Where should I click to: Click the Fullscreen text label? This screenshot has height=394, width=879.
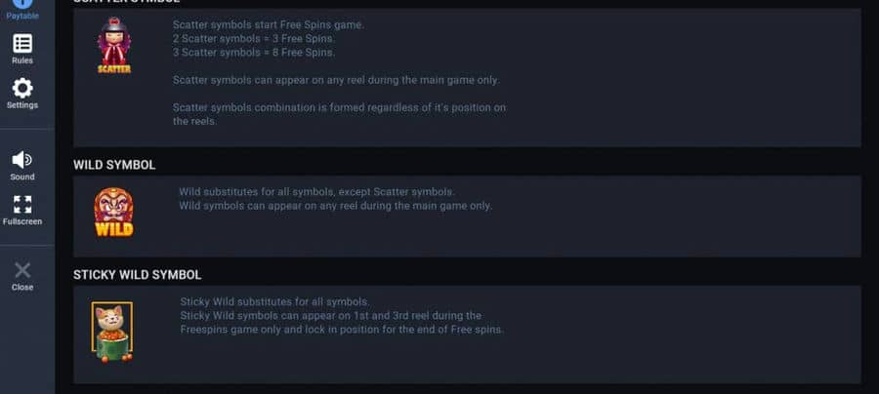(x=22, y=221)
